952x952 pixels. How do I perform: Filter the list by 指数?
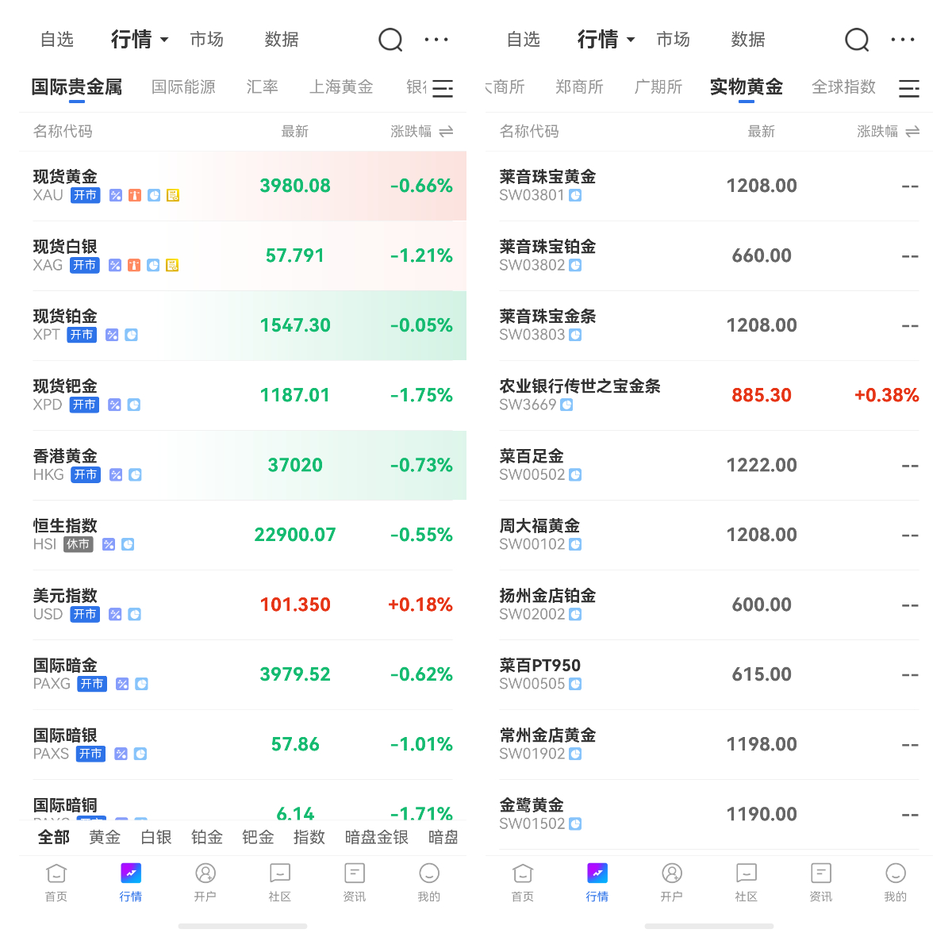[x=309, y=837]
